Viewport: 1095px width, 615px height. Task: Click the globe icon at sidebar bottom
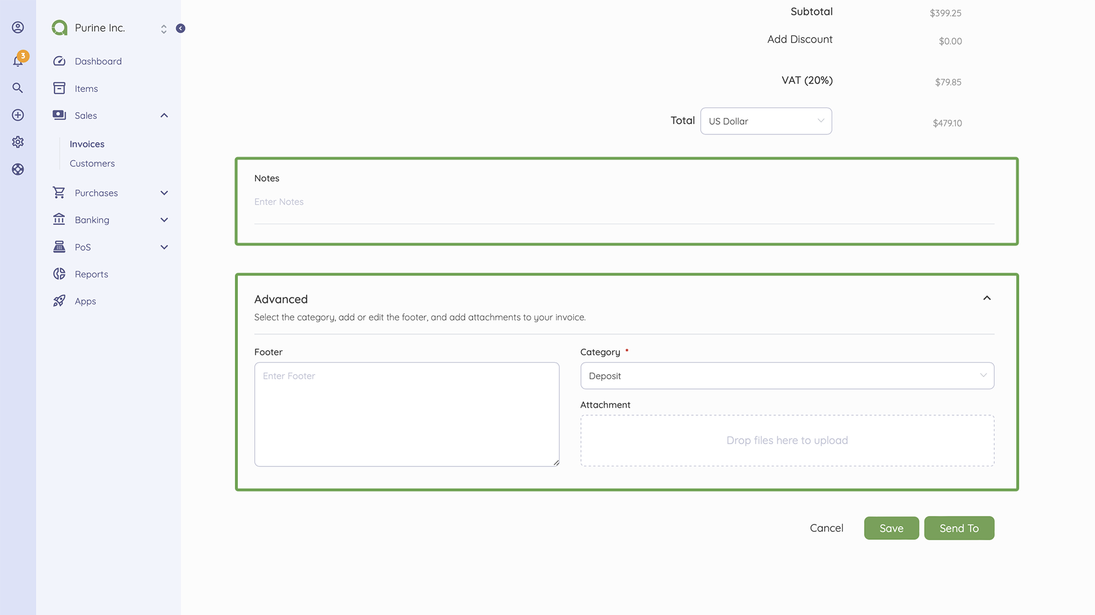pos(18,169)
